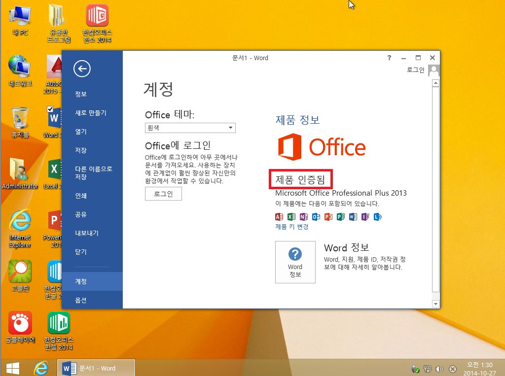This screenshot has height=376, width=505.
Task: Select the 한컴오피스 한쇼 2014 icon
Action: point(97,23)
